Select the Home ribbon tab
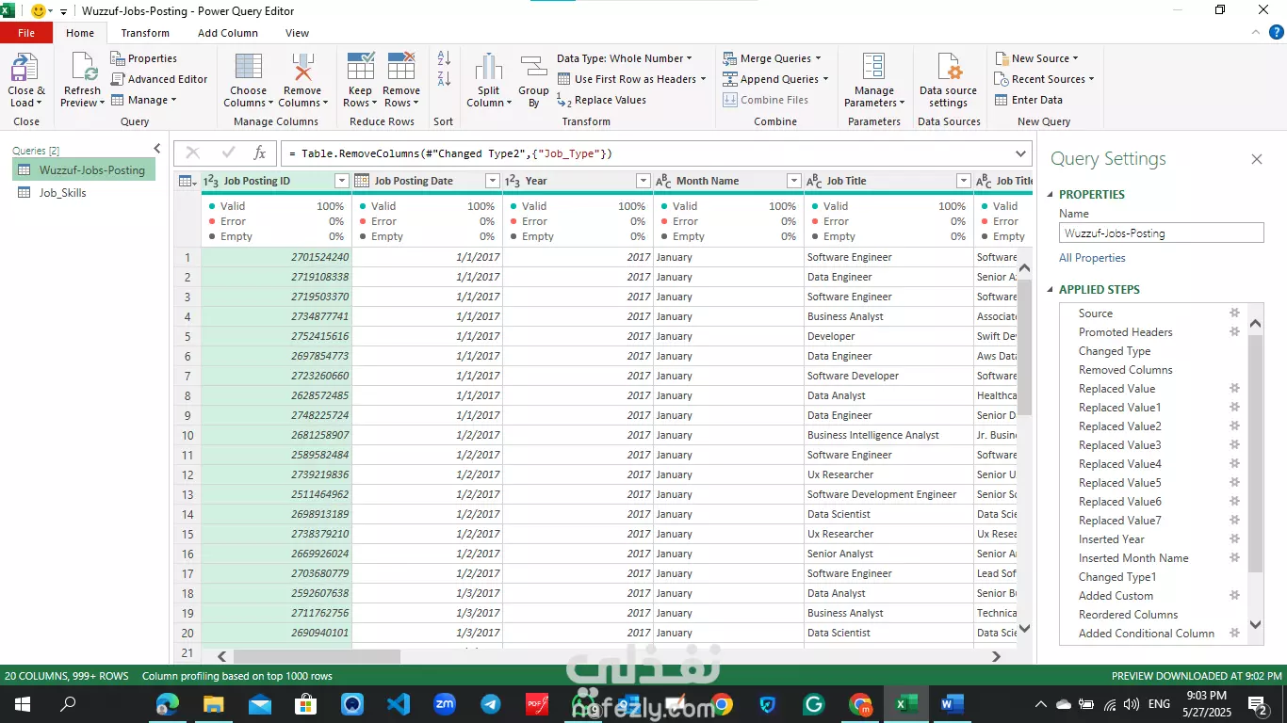Image resolution: width=1287 pixels, height=723 pixels. 80,33
